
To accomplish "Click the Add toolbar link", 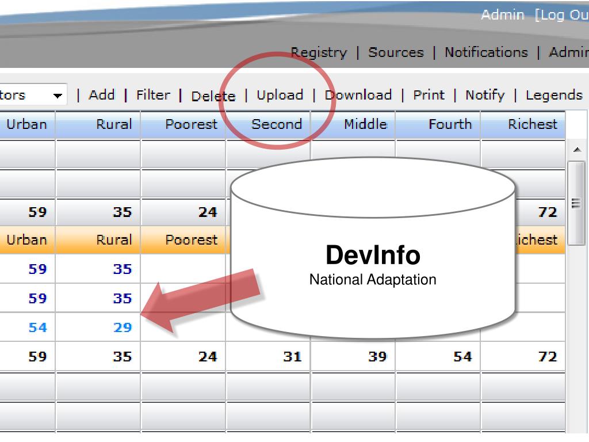I will 101,95.
